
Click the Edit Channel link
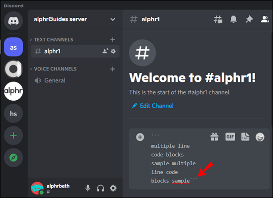point(156,106)
